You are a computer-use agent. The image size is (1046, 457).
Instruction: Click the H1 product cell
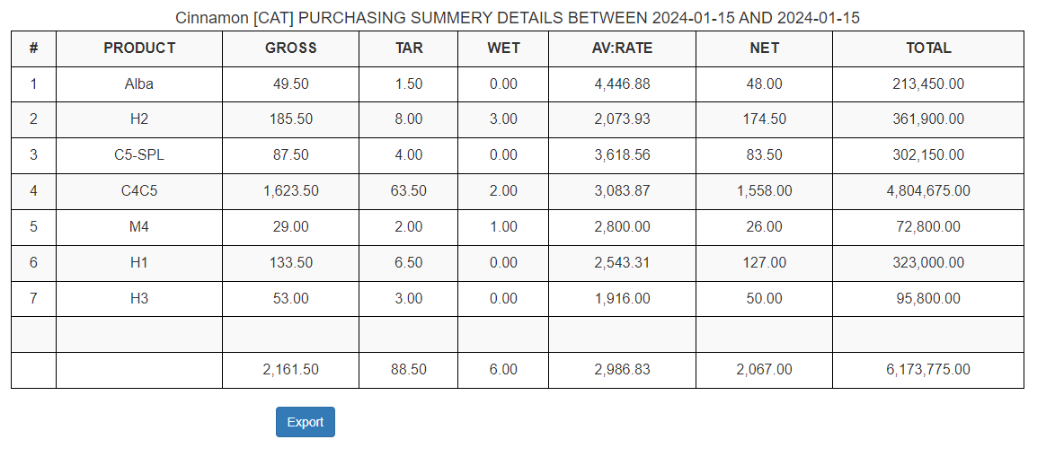[139, 263]
